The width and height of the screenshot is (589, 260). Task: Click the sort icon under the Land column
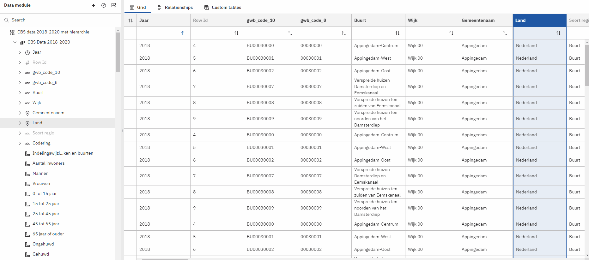pyautogui.click(x=558, y=33)
